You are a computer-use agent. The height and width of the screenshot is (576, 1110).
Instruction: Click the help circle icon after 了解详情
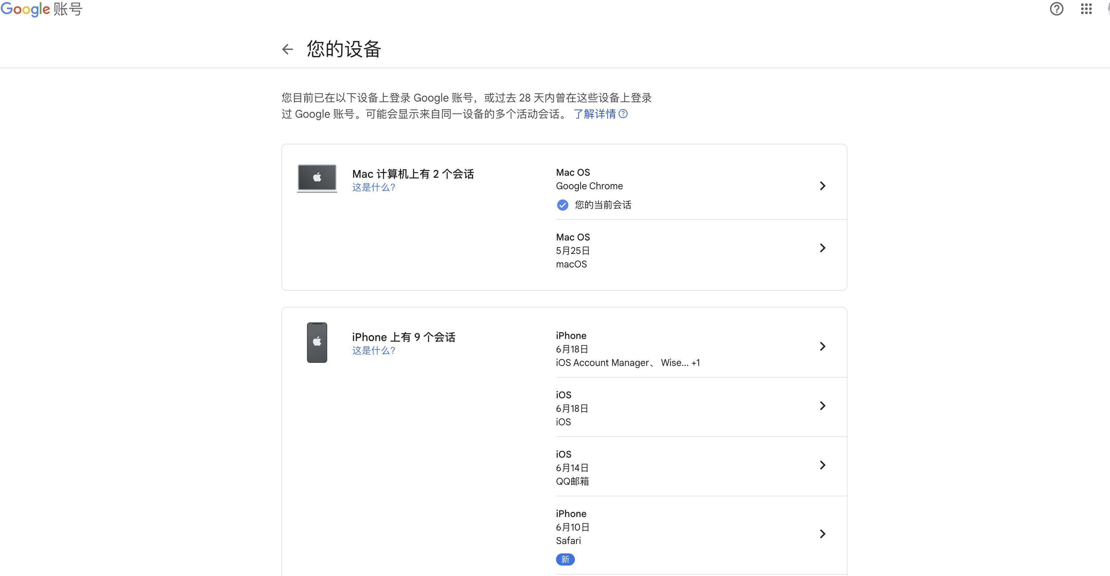(x=623, y=114)
